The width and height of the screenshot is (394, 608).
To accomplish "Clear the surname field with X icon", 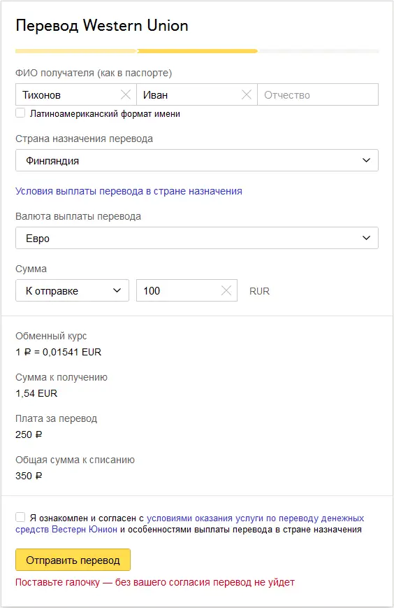I will (126, 94).
